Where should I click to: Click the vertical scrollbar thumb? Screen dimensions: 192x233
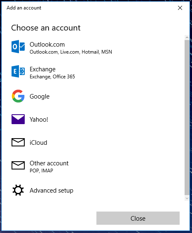pyautogui.click(x=187, y=118)
